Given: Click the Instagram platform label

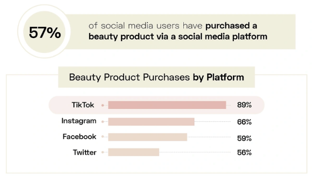Looking at the screenshot, I should pos(79,121).
